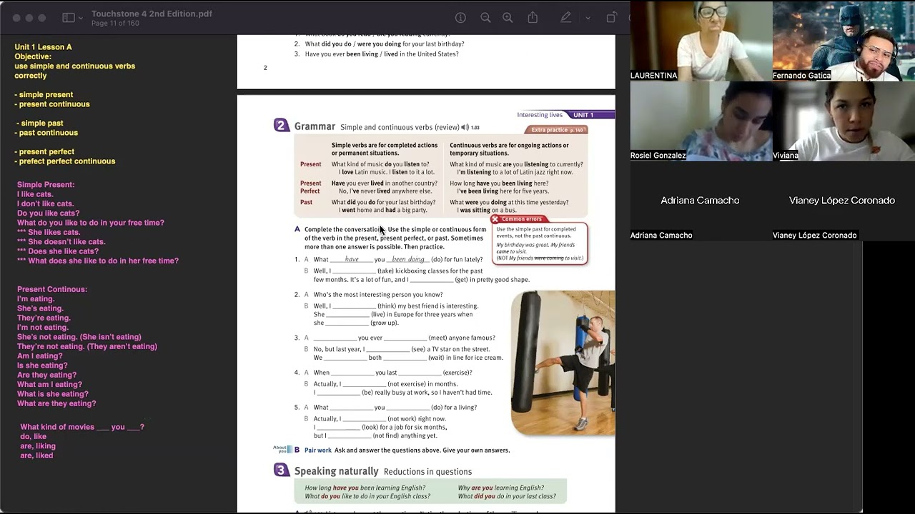Select the Grammar section number 2 badge
The height and width of the screenshot is (514, 915).
pos(281,126)
